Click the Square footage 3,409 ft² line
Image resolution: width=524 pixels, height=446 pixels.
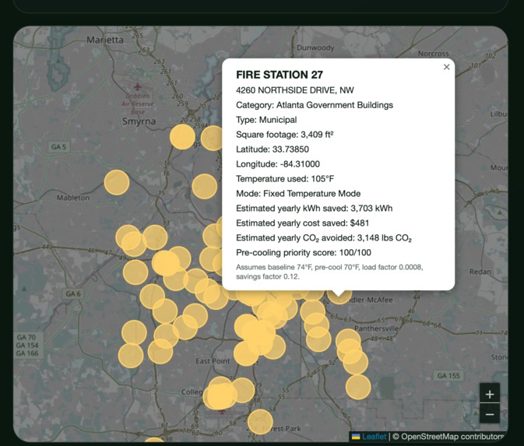tap(284, 135)
